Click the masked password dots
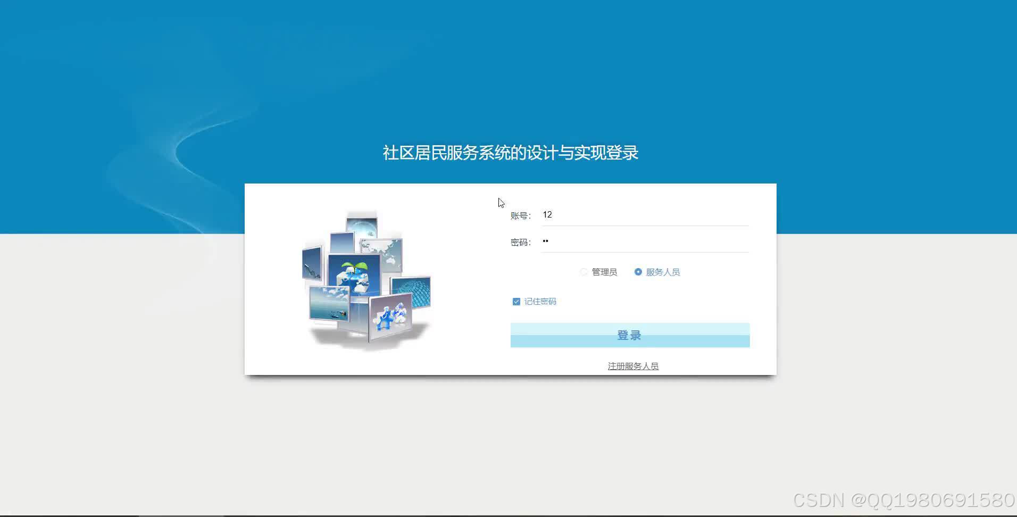 546,241
